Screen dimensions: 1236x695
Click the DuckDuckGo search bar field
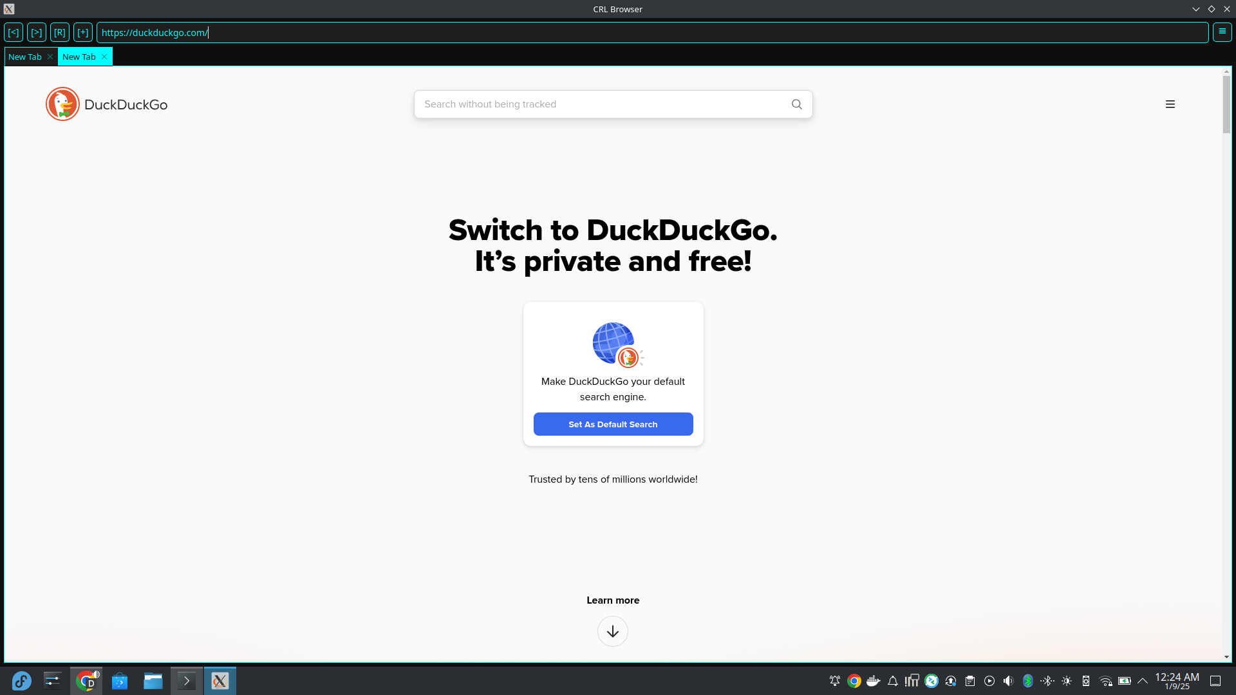pos(613,104)
